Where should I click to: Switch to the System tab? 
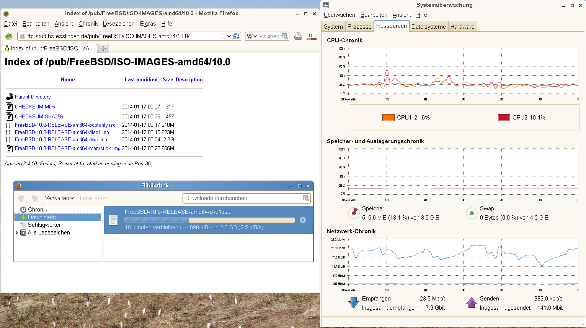coord(333,27)
